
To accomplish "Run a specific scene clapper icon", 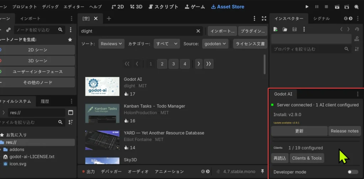I will click(347, 7).
